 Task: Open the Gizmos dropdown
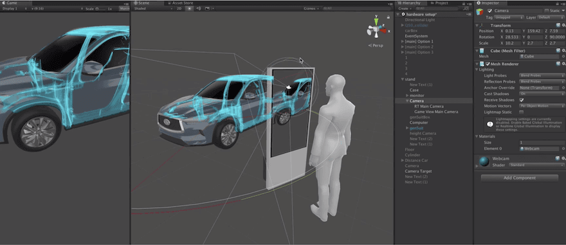click(311, 8)
